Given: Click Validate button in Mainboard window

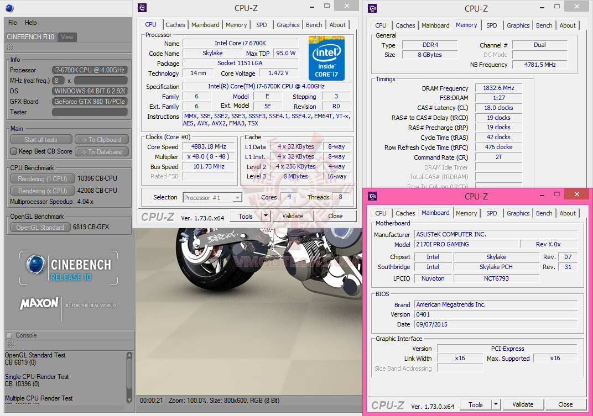Looking at the screenshot, I should [x=523, y=404].
